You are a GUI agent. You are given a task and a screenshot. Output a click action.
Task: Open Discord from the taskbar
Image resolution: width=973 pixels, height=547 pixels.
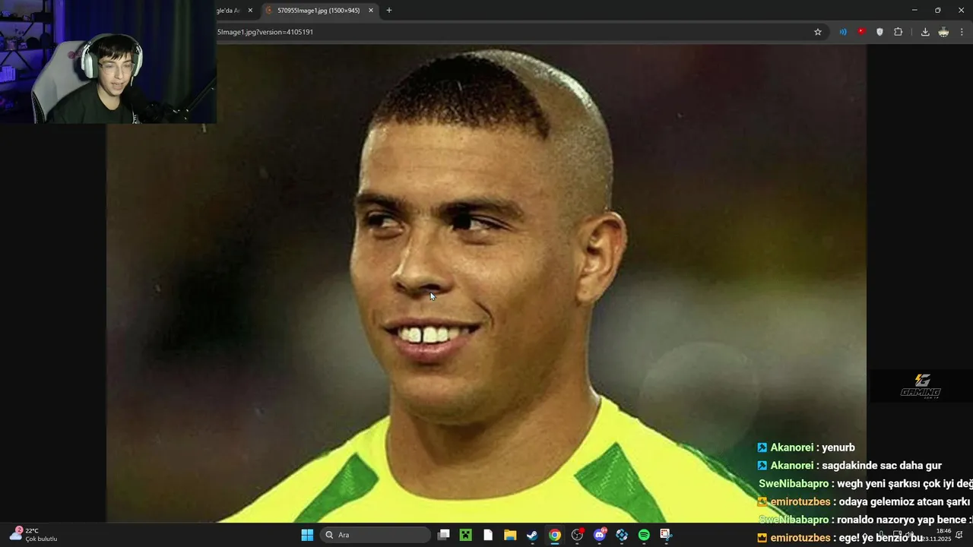600,535
